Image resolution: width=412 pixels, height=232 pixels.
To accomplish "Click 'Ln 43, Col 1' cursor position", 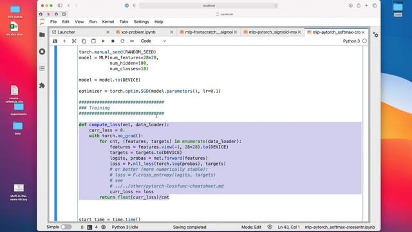I will click(289, 227).
